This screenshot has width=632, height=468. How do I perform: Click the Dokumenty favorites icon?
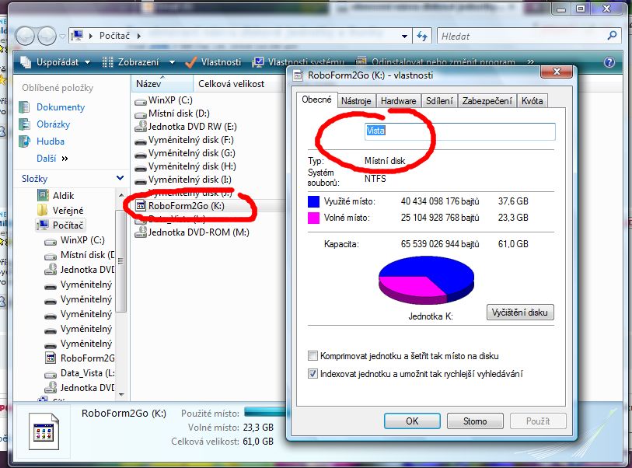click(x=25, y=107)
